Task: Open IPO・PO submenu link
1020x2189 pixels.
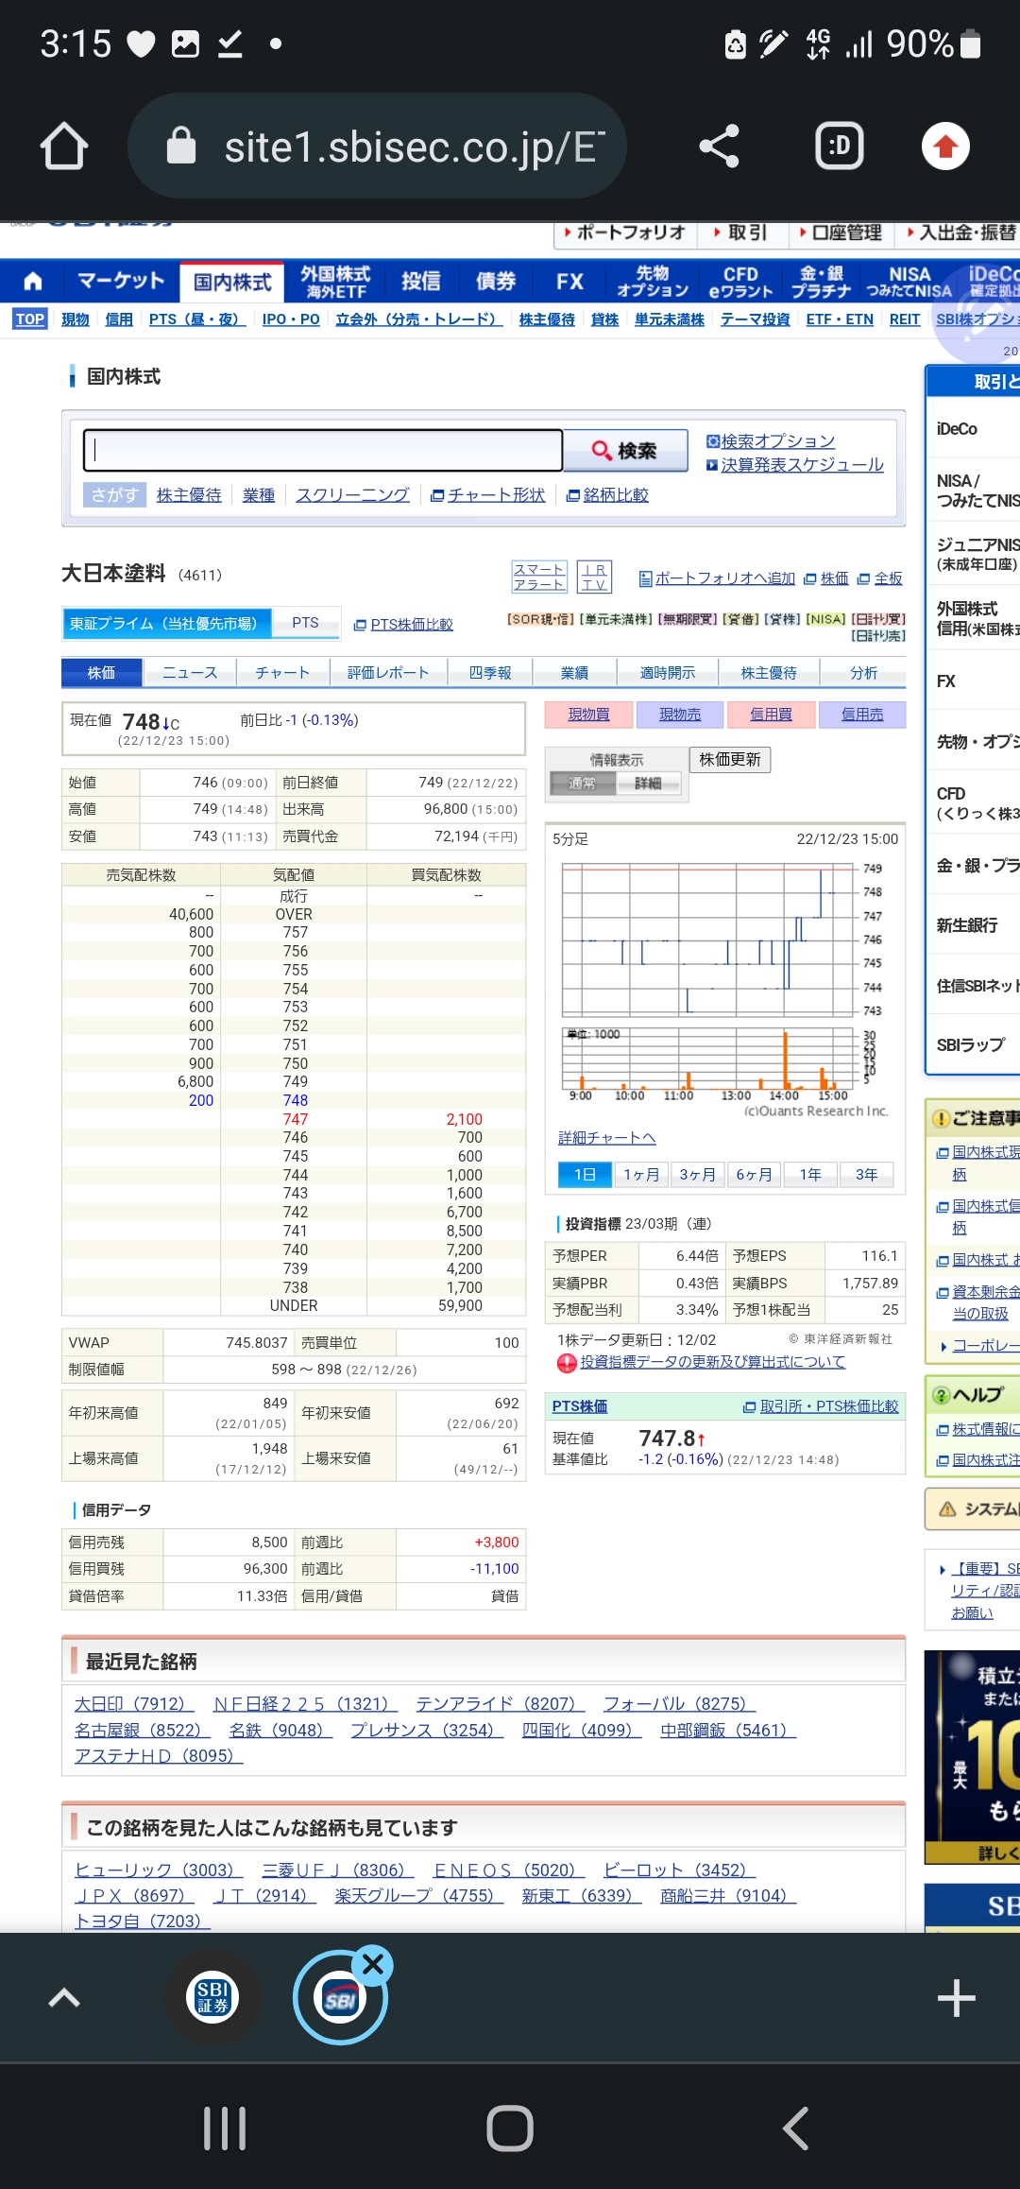Action: click(x=291, y=319)
